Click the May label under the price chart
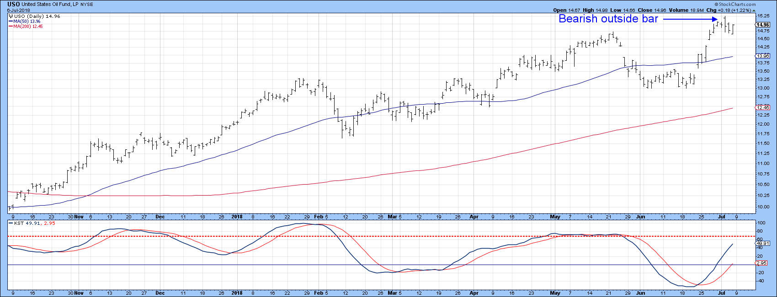Screen dimensions: 777x297 (x=555, y=217)
